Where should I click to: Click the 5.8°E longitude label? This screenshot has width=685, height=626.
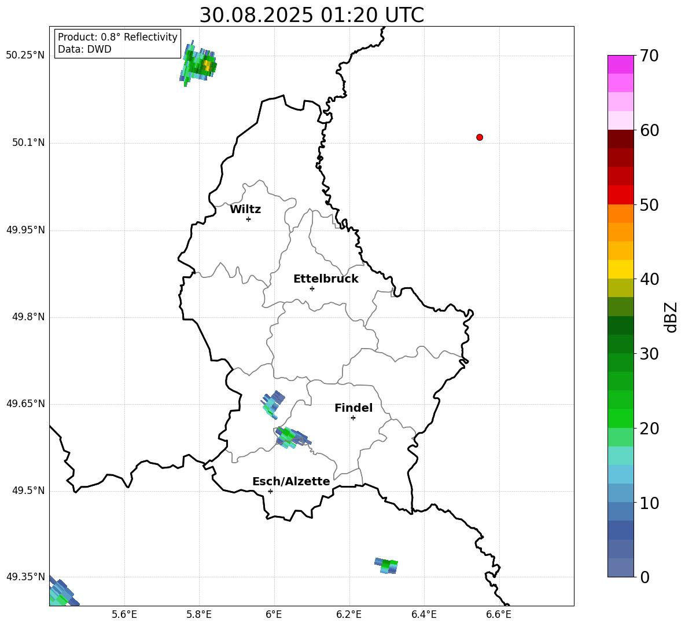(199, 615)
